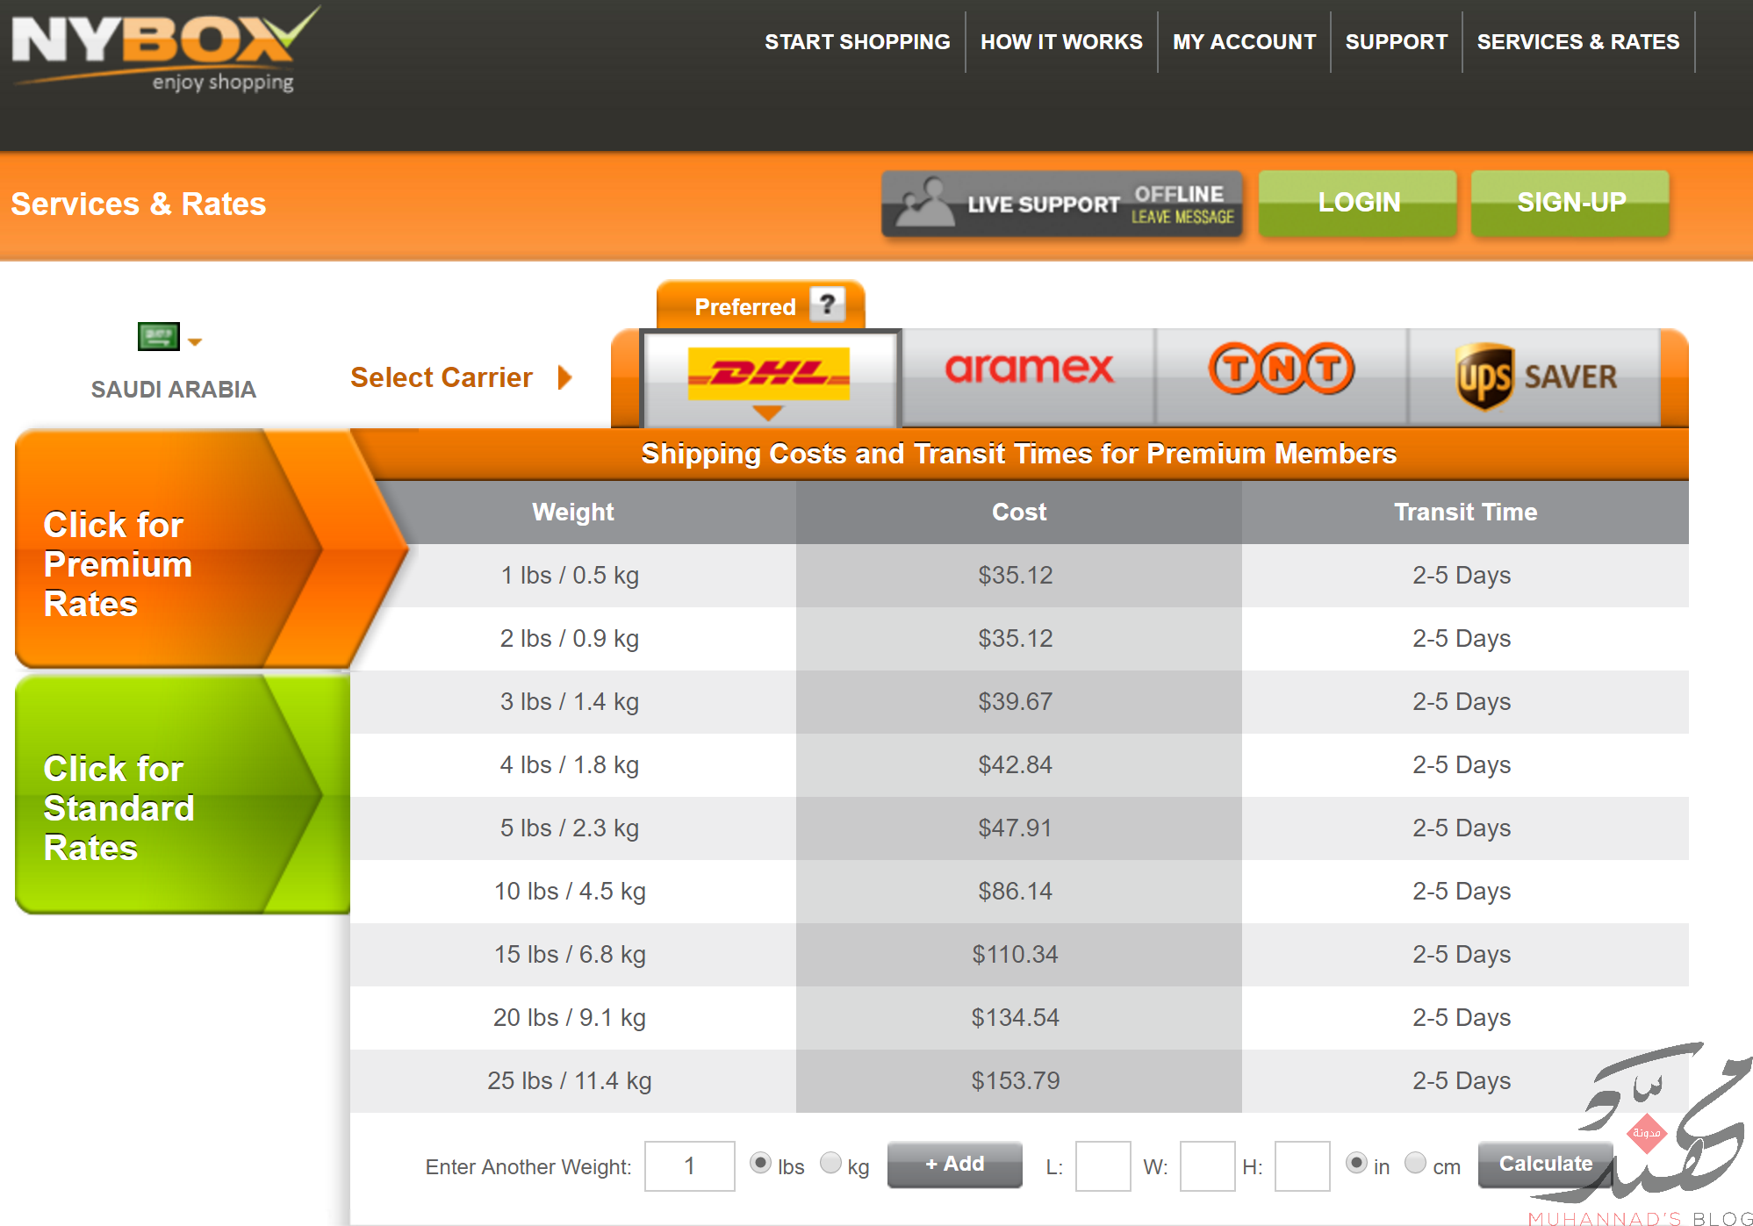
Task: Click the Cost column header
Action: 1018,512
